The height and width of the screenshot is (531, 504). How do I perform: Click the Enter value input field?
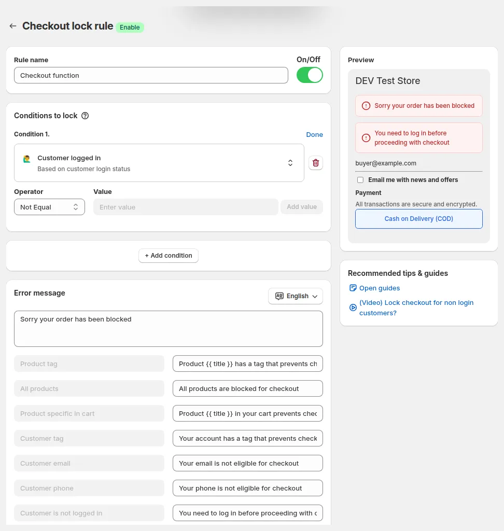186,207
